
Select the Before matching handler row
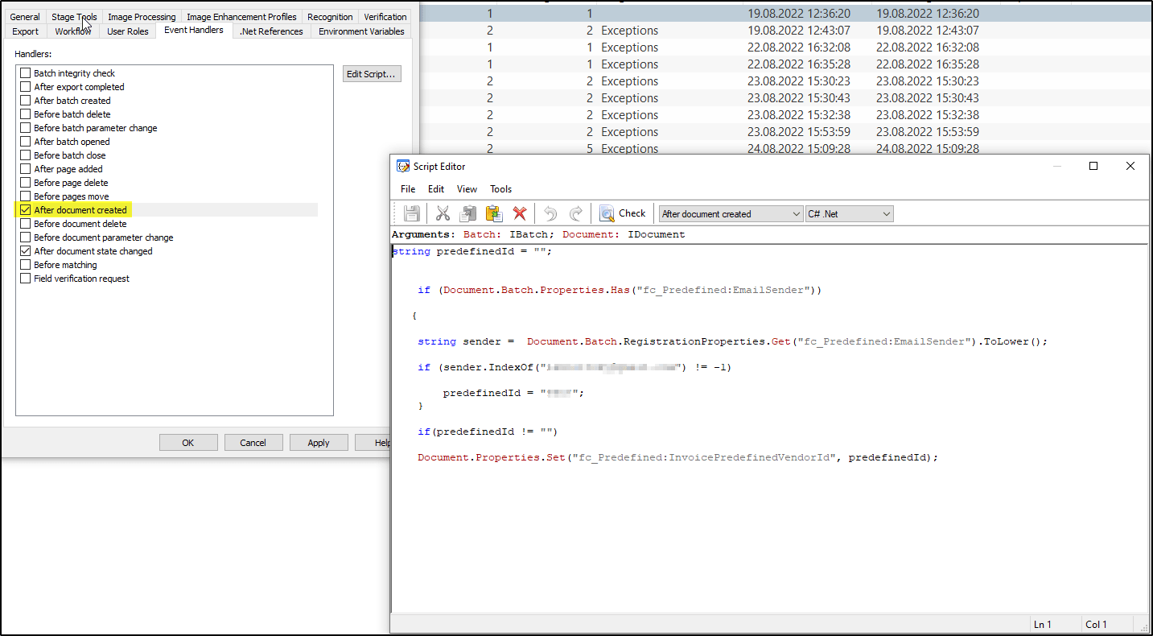[65, 265]
